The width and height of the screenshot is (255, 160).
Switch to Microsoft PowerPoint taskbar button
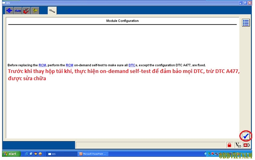click(x=93, y=154)
